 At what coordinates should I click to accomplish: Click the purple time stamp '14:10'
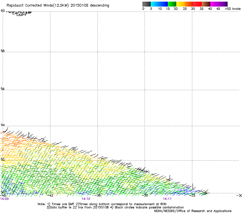click(x=86, y=199)
